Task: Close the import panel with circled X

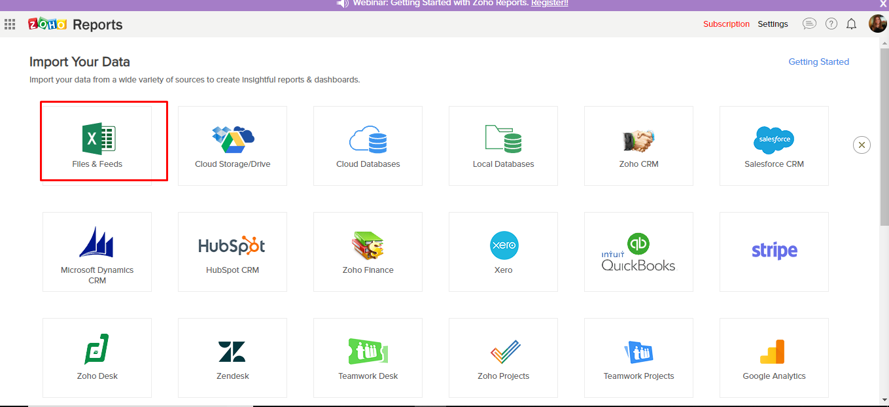Action: pyautogui.click(x=862, y=145)
